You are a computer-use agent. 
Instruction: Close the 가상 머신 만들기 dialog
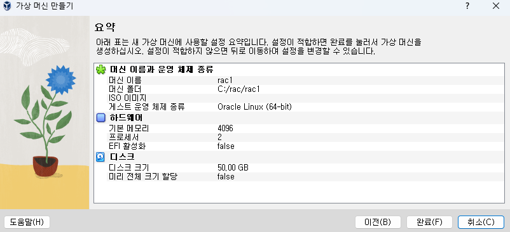tap(495, 6)
